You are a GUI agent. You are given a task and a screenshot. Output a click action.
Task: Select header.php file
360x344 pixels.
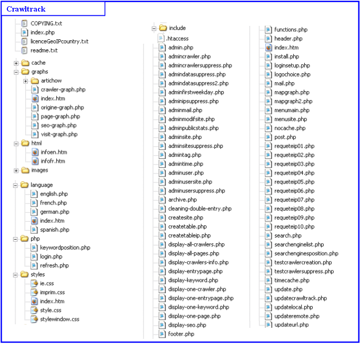tap(288, 39)
